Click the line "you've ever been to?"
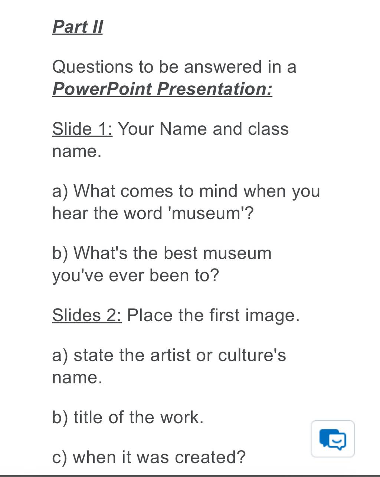Image resolution: width=380 pixels, height=477 pixels. tap(136, 276)
